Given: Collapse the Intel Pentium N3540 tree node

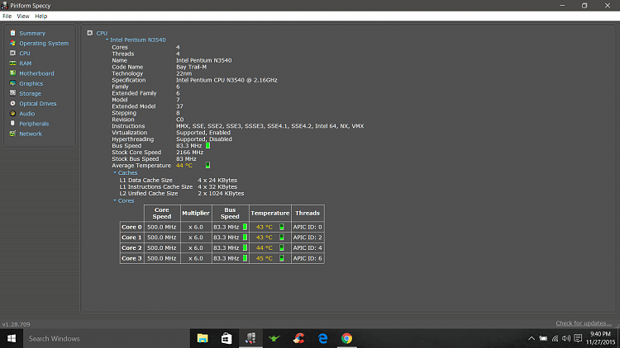Looking at the screenshot, I should (107, 40).
